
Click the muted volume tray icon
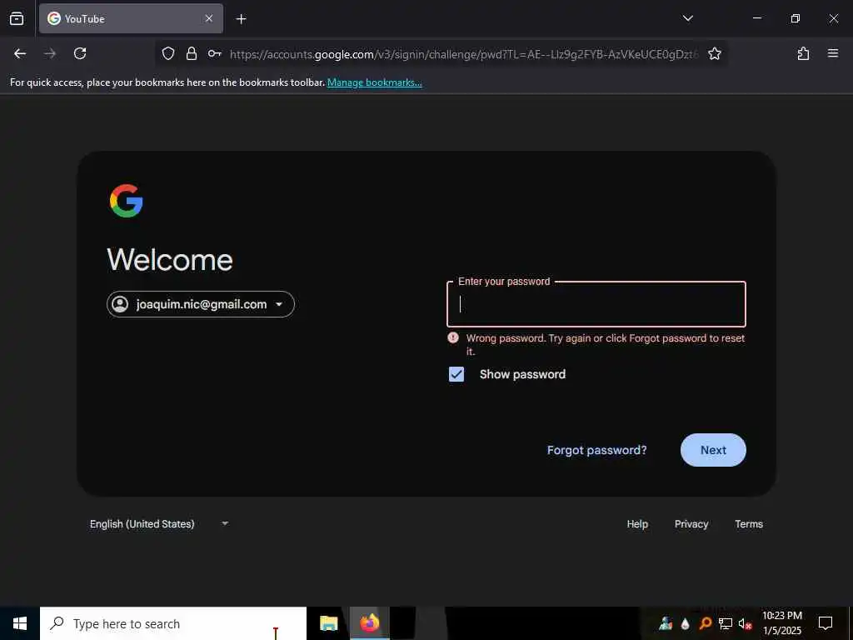click(x=745, y=623)
